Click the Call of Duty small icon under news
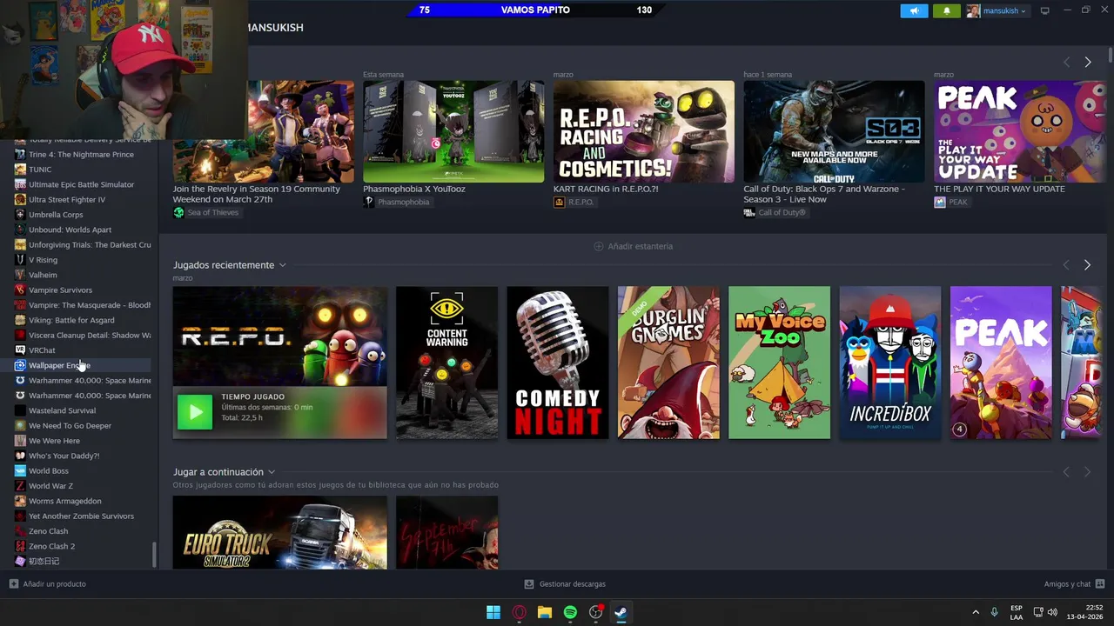 tap(749, 212)
